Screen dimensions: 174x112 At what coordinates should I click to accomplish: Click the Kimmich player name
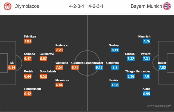[144, 36]
